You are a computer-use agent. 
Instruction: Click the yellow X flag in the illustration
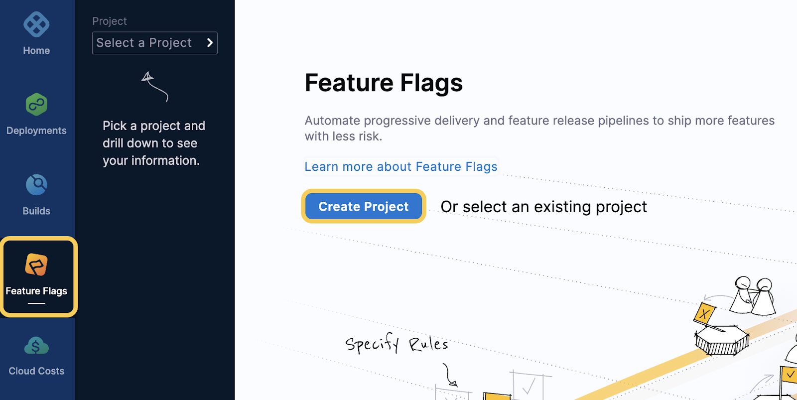704,314
